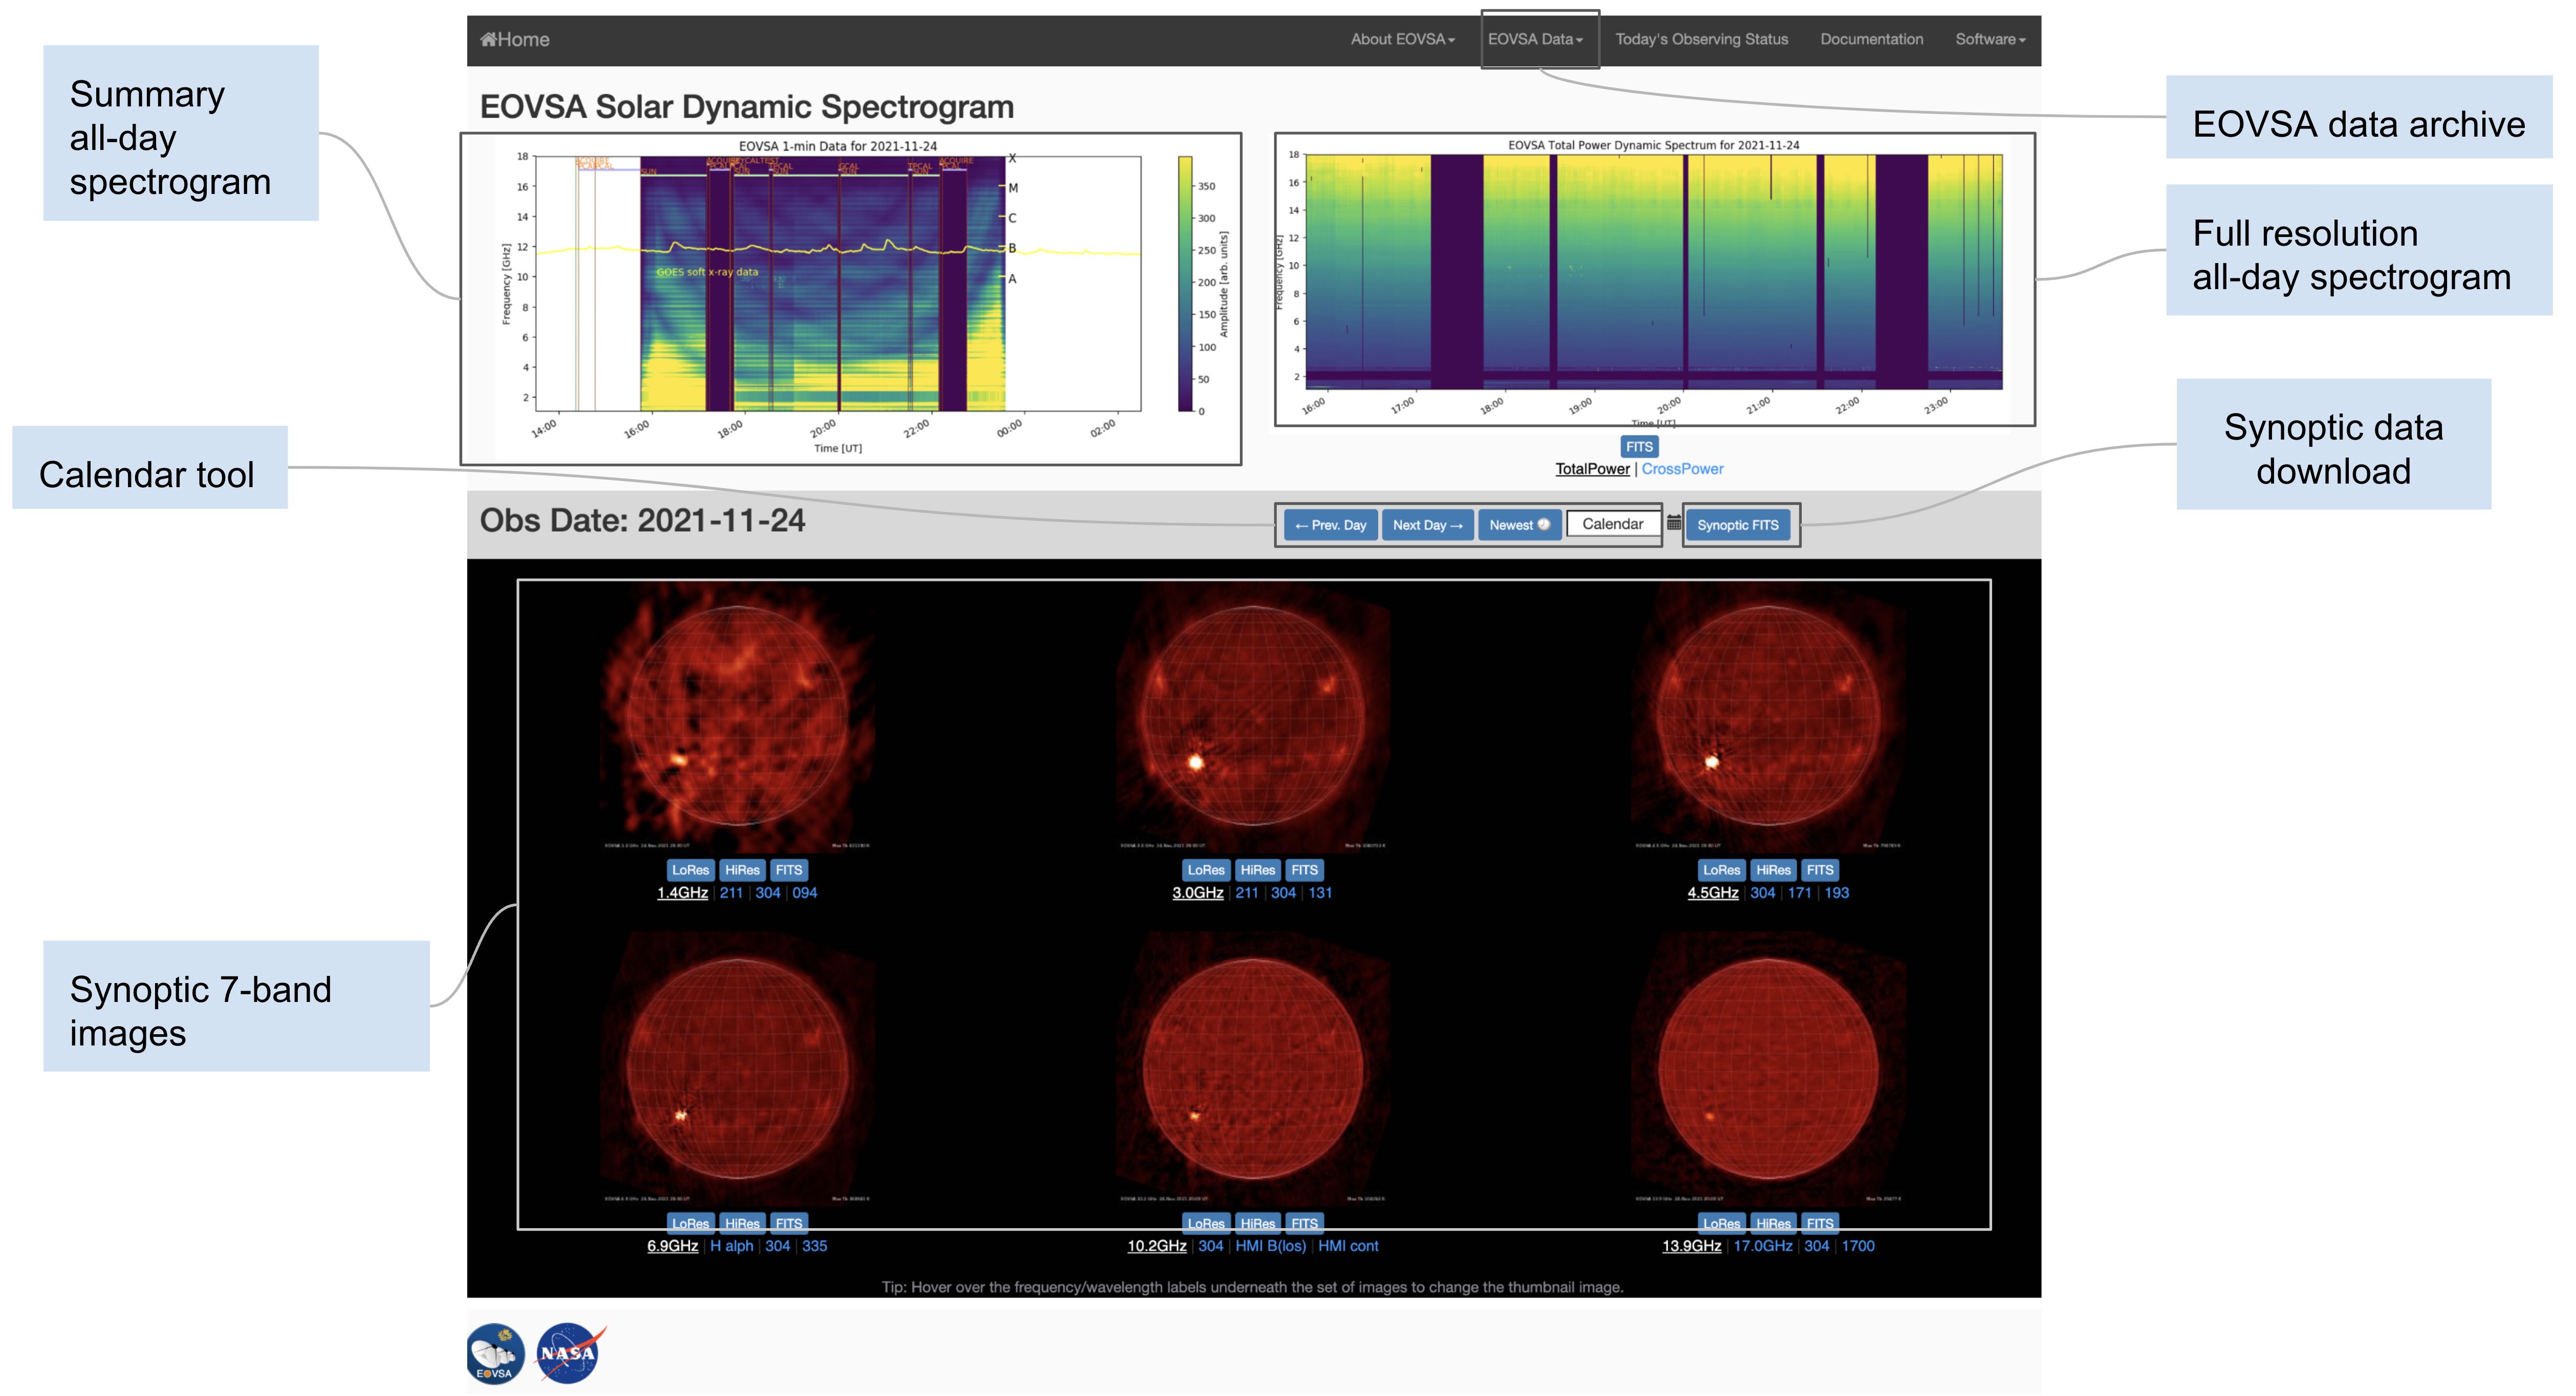
Task: Expand the Software dropdown menu
Action: click(1989, 40)
